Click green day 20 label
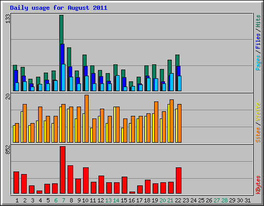The height and width of the screenshot is (206, 264). pos(162,200)
